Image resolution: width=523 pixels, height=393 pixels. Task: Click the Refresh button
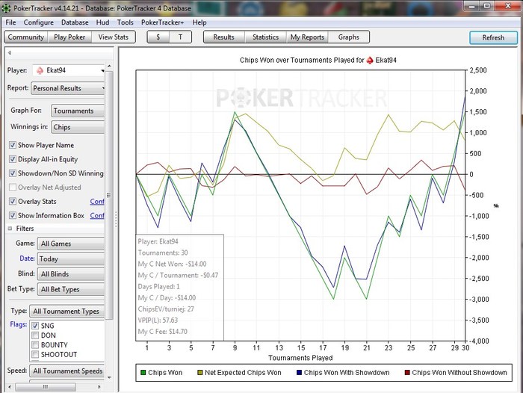click(x=493, y=37)
